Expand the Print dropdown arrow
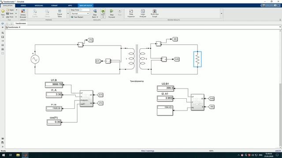Viewport: 282px width, 158px height. [x=16, y=17]
